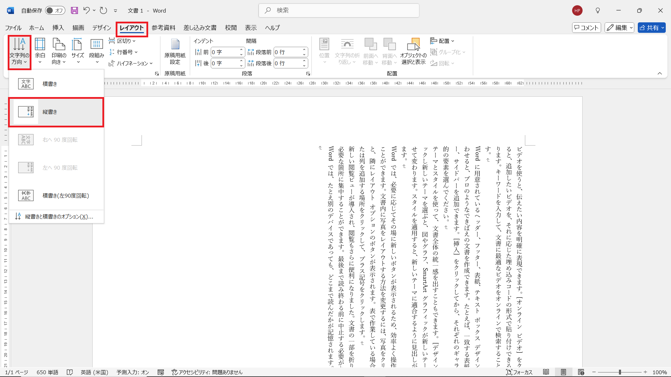Click the 検索 search box
The height and width of the screenshot is (377, 671).
339,10
